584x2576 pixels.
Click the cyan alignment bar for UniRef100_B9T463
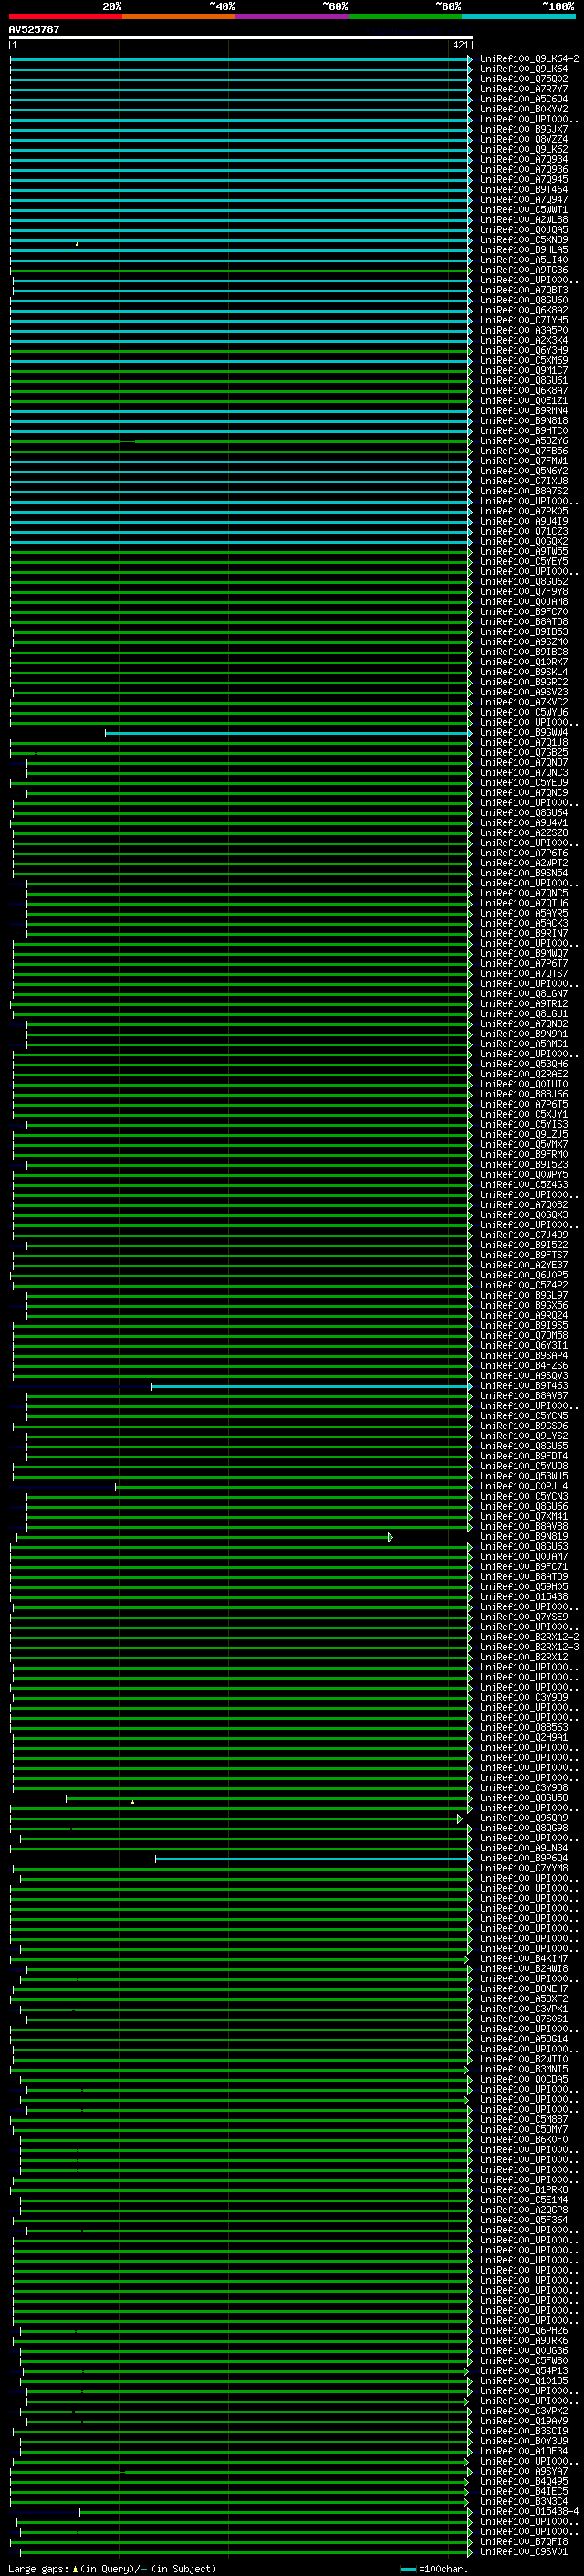point(310,1386)
